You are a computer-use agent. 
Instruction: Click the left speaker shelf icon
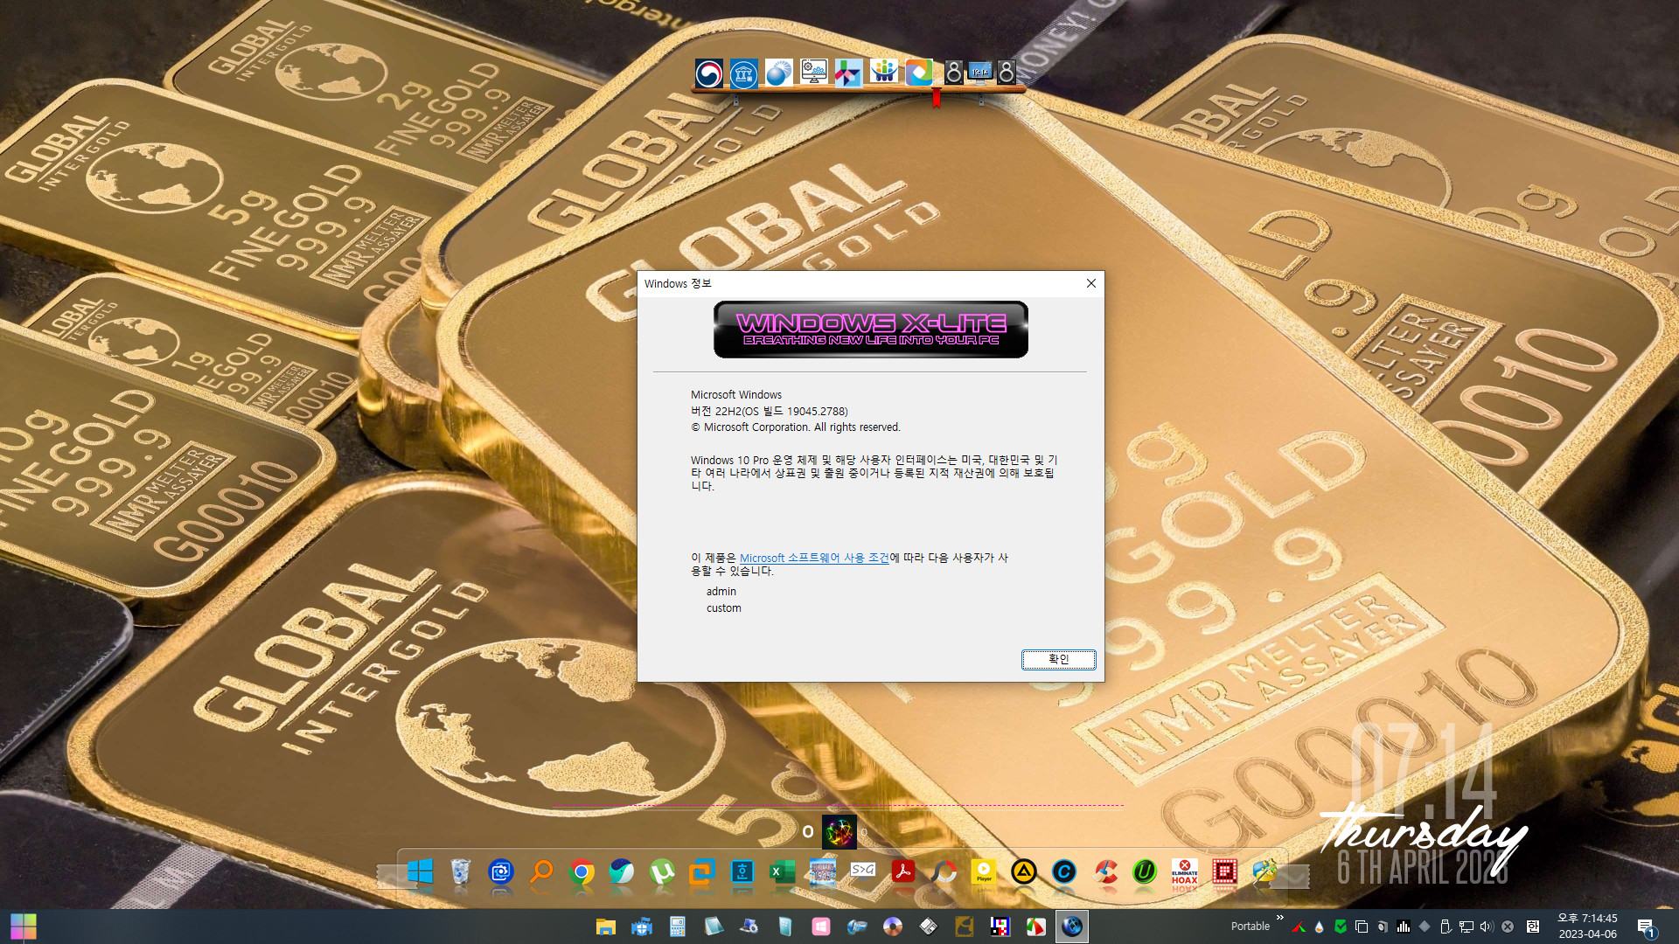954,72
